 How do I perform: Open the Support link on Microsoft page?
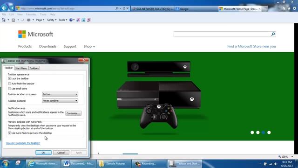(70, 46)
